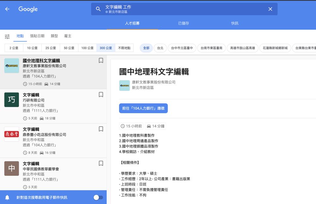Bookmark the 國中地理科文字編輯 job listing

click(101, 61)
